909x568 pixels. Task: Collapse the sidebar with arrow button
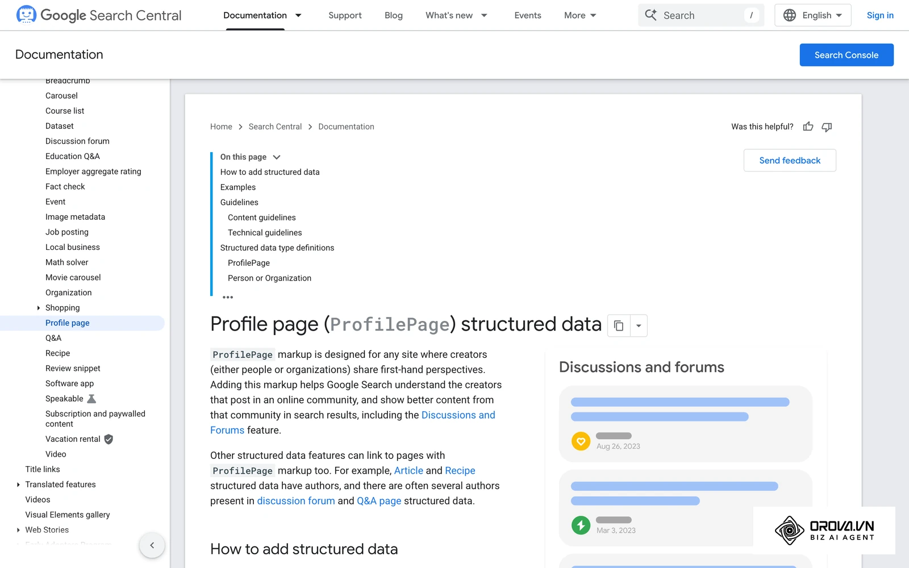[152, 545]
